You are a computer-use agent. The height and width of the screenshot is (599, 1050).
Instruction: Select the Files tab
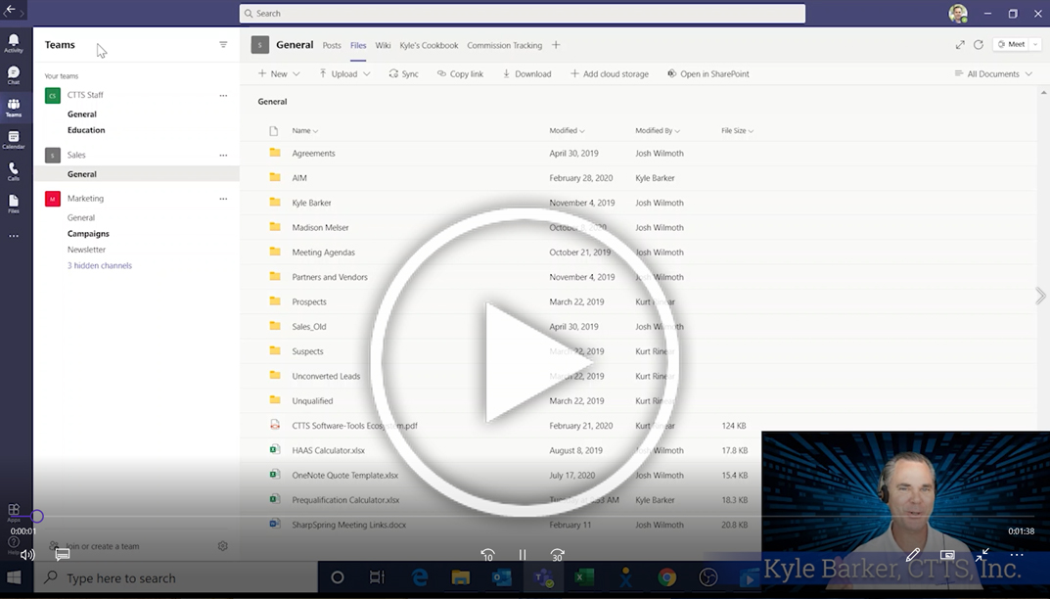(x=358, y=46)
